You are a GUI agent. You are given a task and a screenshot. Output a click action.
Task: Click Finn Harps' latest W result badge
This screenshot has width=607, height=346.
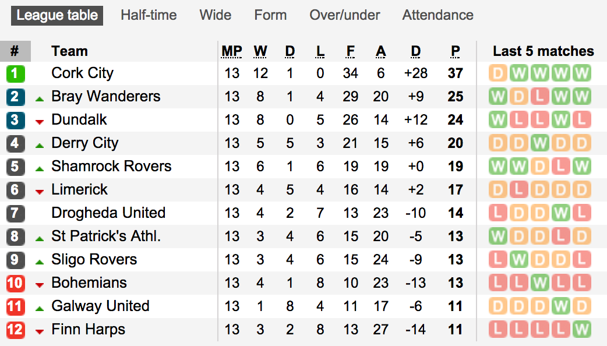click(x=581, y=330)
